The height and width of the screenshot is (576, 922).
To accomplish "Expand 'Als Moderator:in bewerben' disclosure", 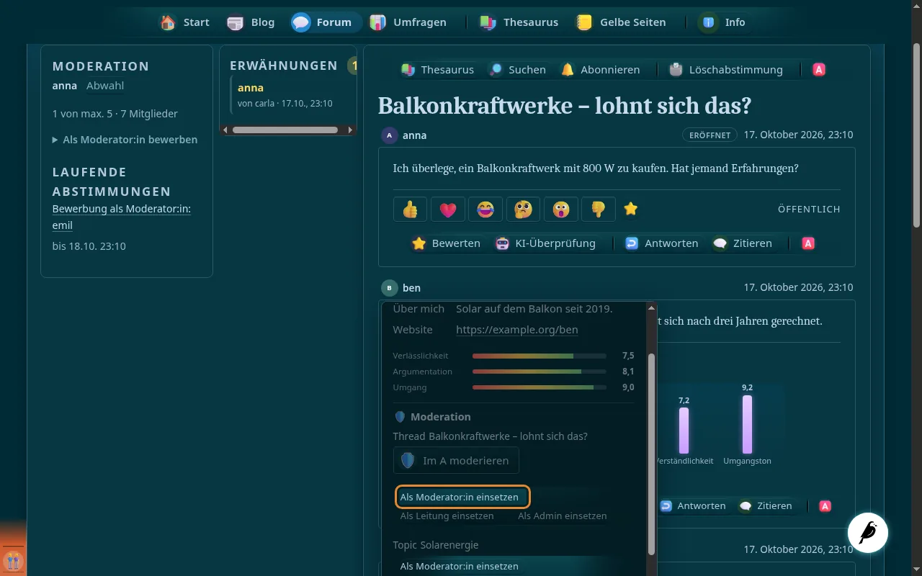I will point(125,140).
